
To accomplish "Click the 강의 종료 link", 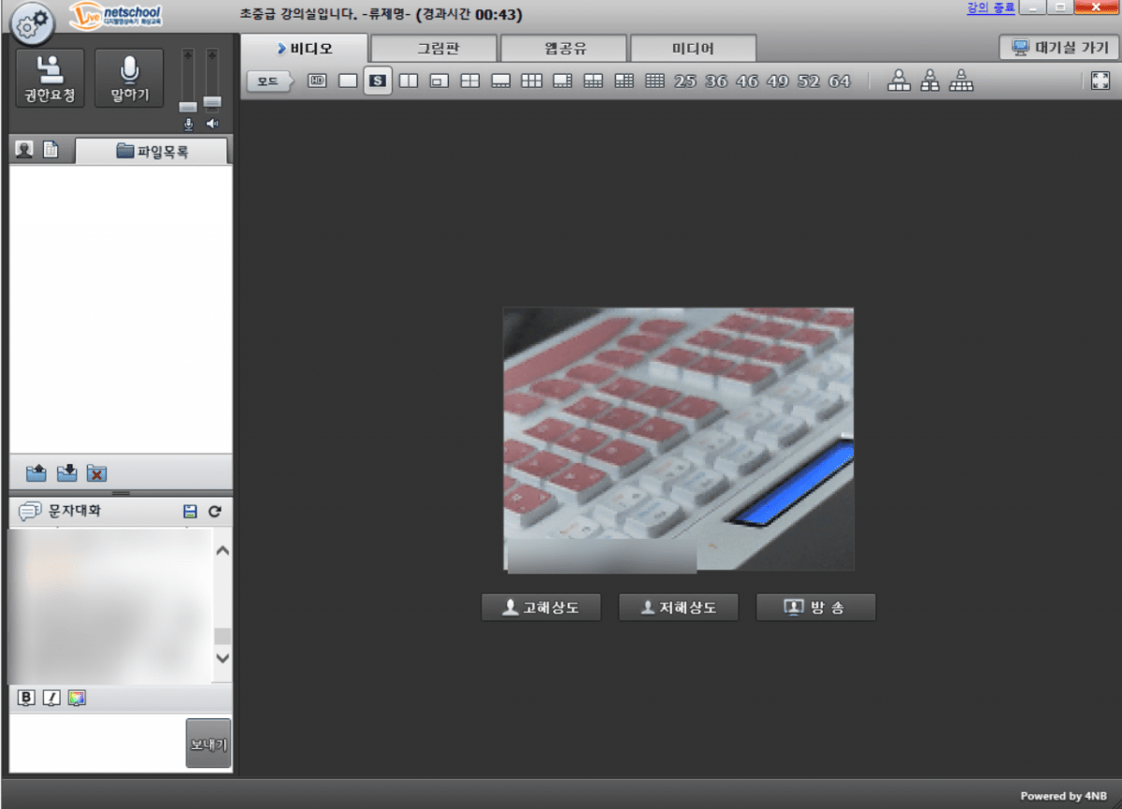I will pyautogui.click(x=989, y=7).
